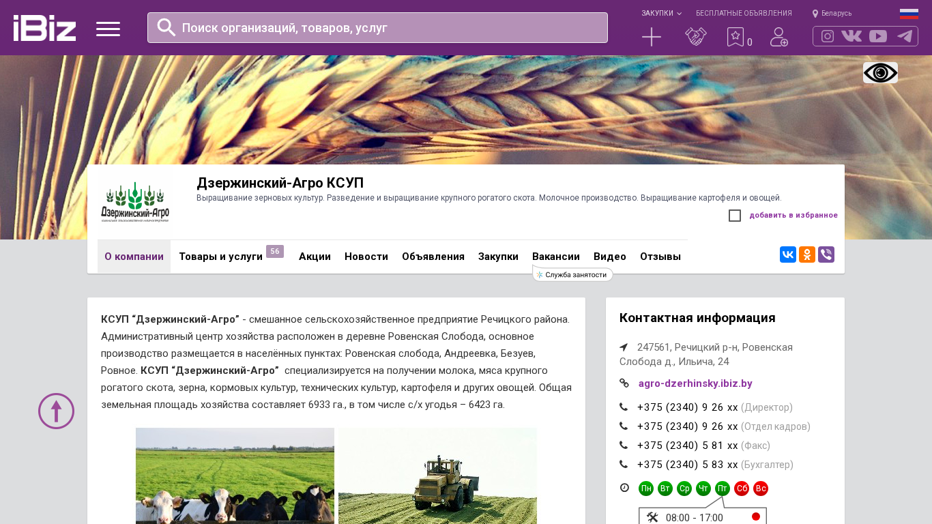Click the '08:00 - 17:00' working hours
The width and height of the screenshot is (932, 524).
pos(695,518)
